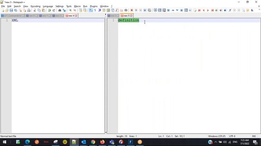Click the Paste toolbar icon

[44, 10]
